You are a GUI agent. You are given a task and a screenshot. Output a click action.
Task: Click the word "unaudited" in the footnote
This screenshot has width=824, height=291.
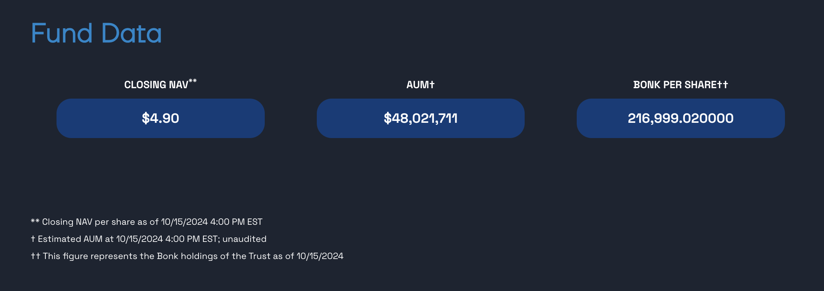coord(244,239)
